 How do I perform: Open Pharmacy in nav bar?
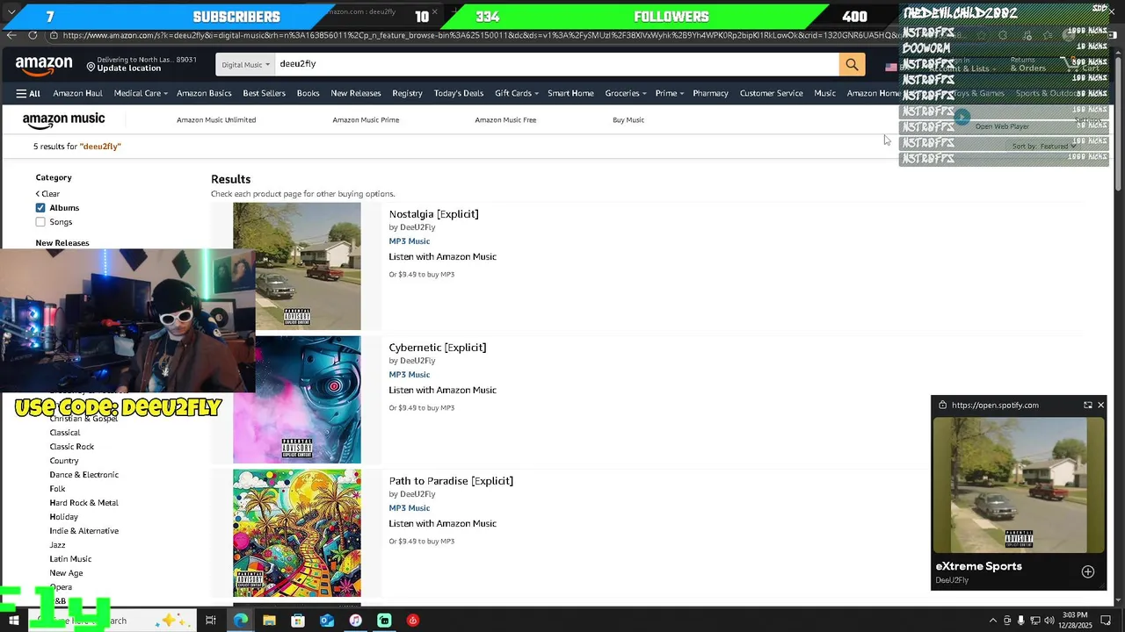click(710, 93)
